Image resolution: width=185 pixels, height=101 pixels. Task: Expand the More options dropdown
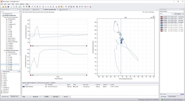click(179, 14)
